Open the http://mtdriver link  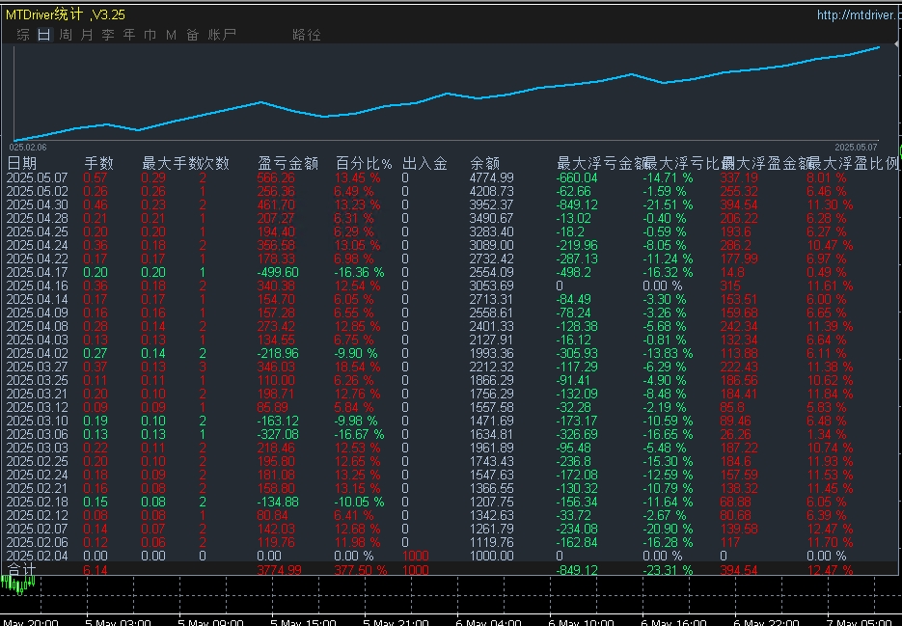coord(859,15)
